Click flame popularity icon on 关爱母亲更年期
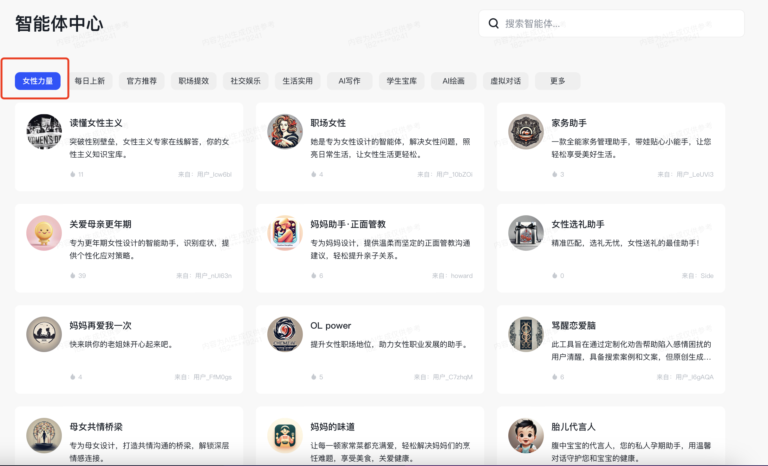Image resolution: width=768 pixels, height=466 pixels. 73,275
